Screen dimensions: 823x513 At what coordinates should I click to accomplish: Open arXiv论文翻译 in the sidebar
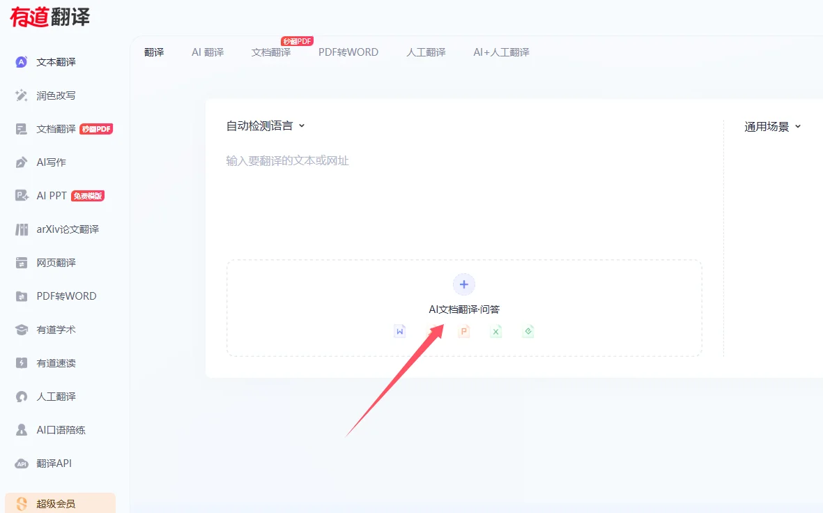click(x=68, y=229)
